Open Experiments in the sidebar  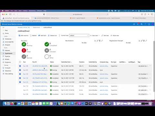[8, 53]
